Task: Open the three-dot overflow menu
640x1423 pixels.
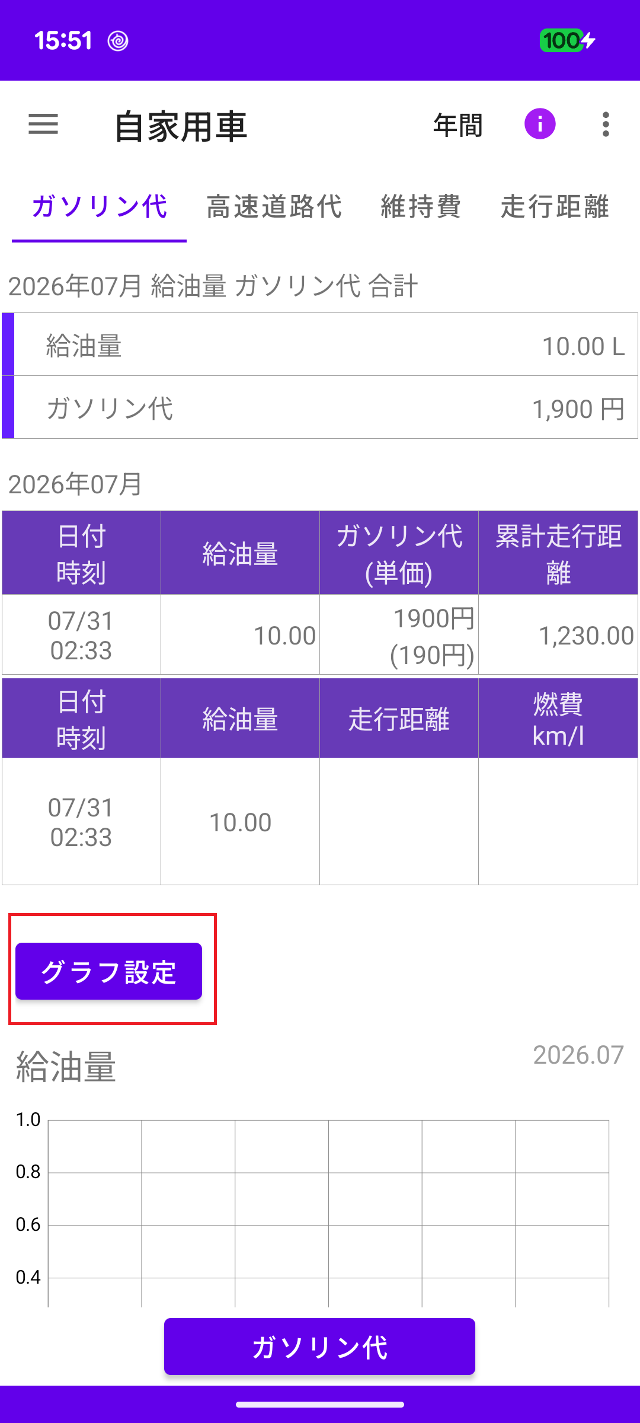Action: (x=606, y=125)
